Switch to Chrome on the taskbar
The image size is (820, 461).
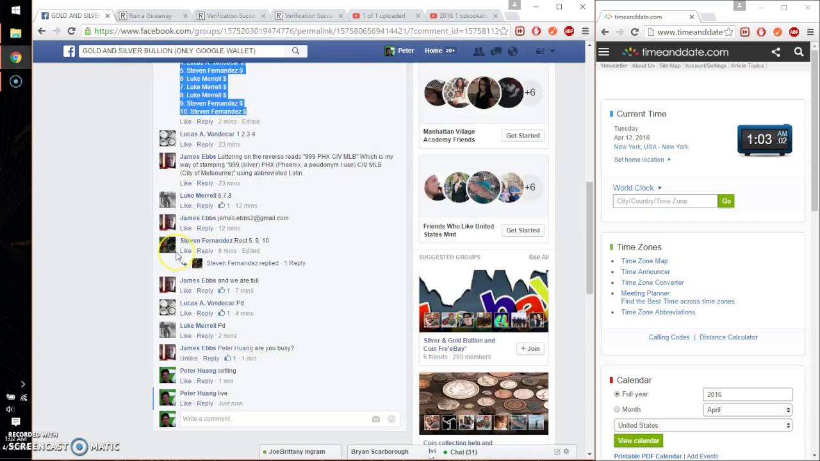pyautogui.click(x=16, y=58)
